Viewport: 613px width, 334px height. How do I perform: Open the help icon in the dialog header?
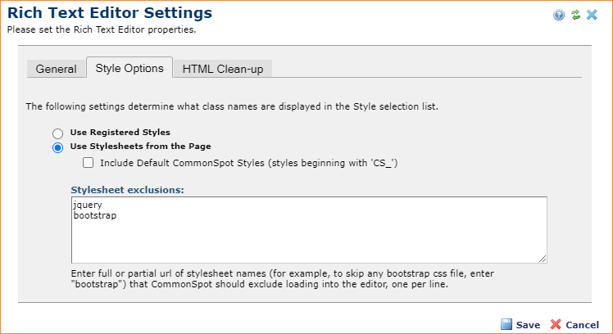click(559, 15)
